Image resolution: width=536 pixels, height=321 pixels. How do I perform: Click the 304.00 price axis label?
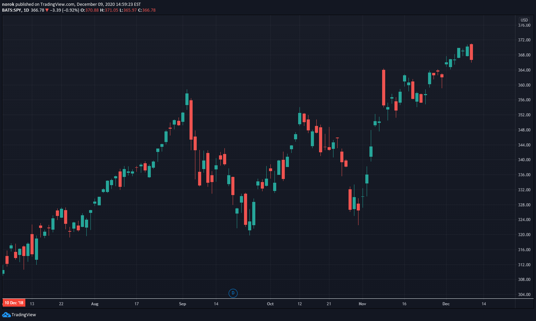pos(524,295)
